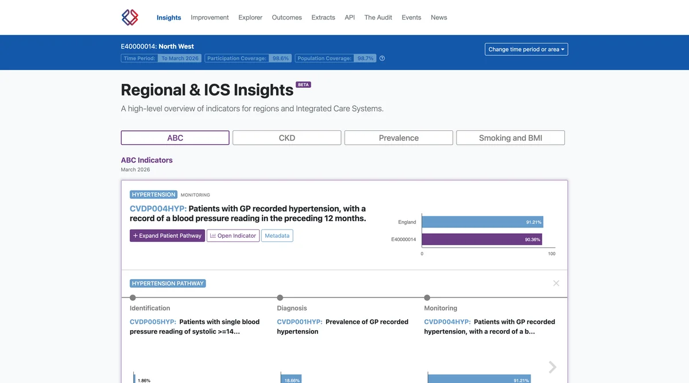
Task: Click the Participation Coverage 98.6% badge
Action: click(x=248, y=58)
